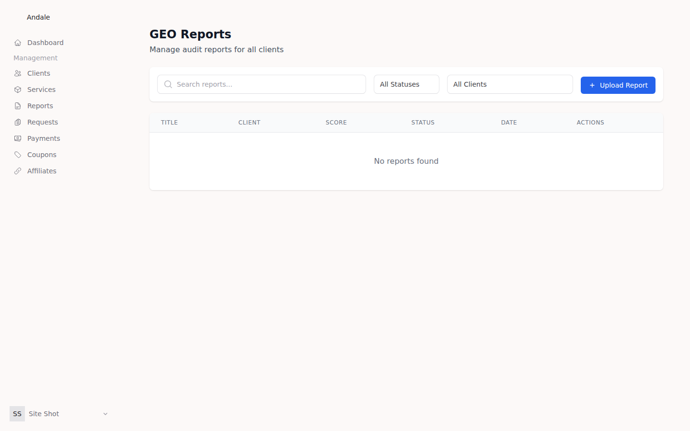The height and width of the screenshot is (431, 690).
Task: Click the Coupons tag icon
Action: tap(18, 155)
